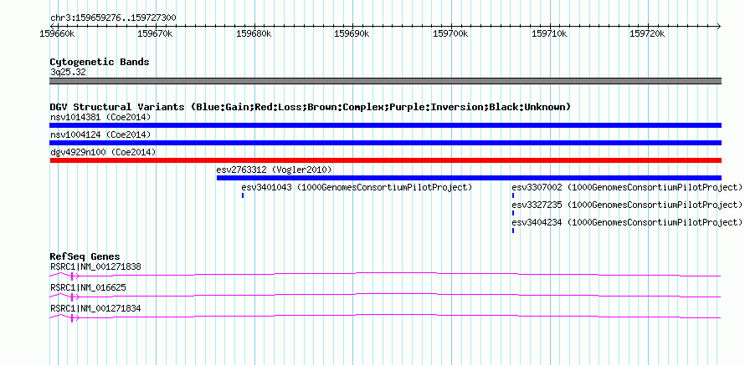Click the small blue marker under esv3307002
The width and height of the screenshot is (745, 365).
click(513, 195)
